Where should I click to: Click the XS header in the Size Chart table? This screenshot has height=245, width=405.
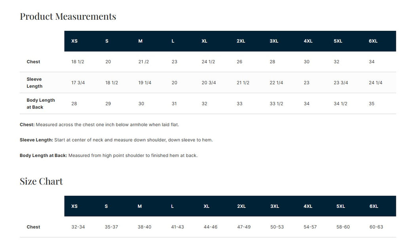[74, 206]
